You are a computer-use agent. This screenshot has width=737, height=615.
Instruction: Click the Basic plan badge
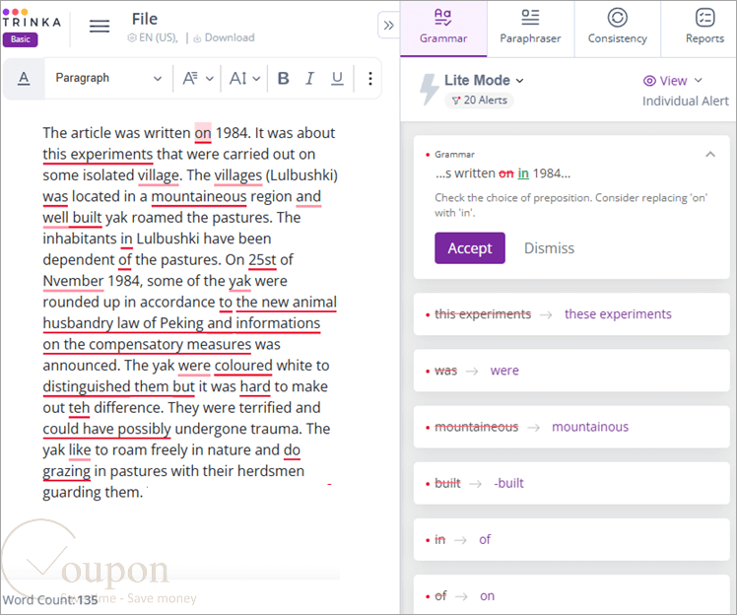point(21,39)
